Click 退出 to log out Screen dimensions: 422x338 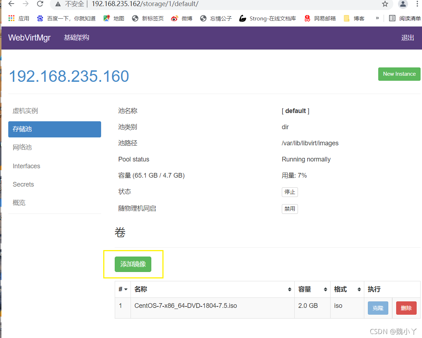pos(407,38)
